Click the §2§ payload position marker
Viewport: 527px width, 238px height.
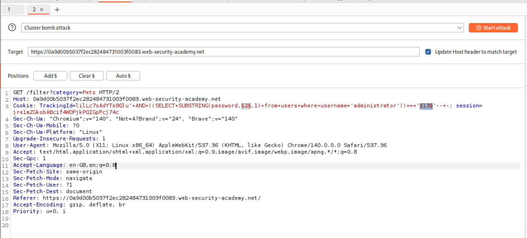pos(246,106)
